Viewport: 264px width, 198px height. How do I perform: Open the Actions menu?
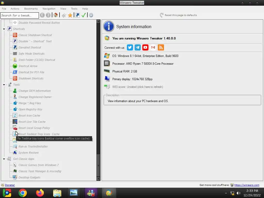15,9
